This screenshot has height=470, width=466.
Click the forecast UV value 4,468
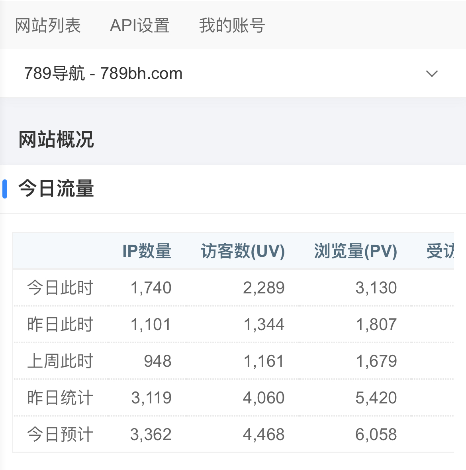(x=264, y=435)
